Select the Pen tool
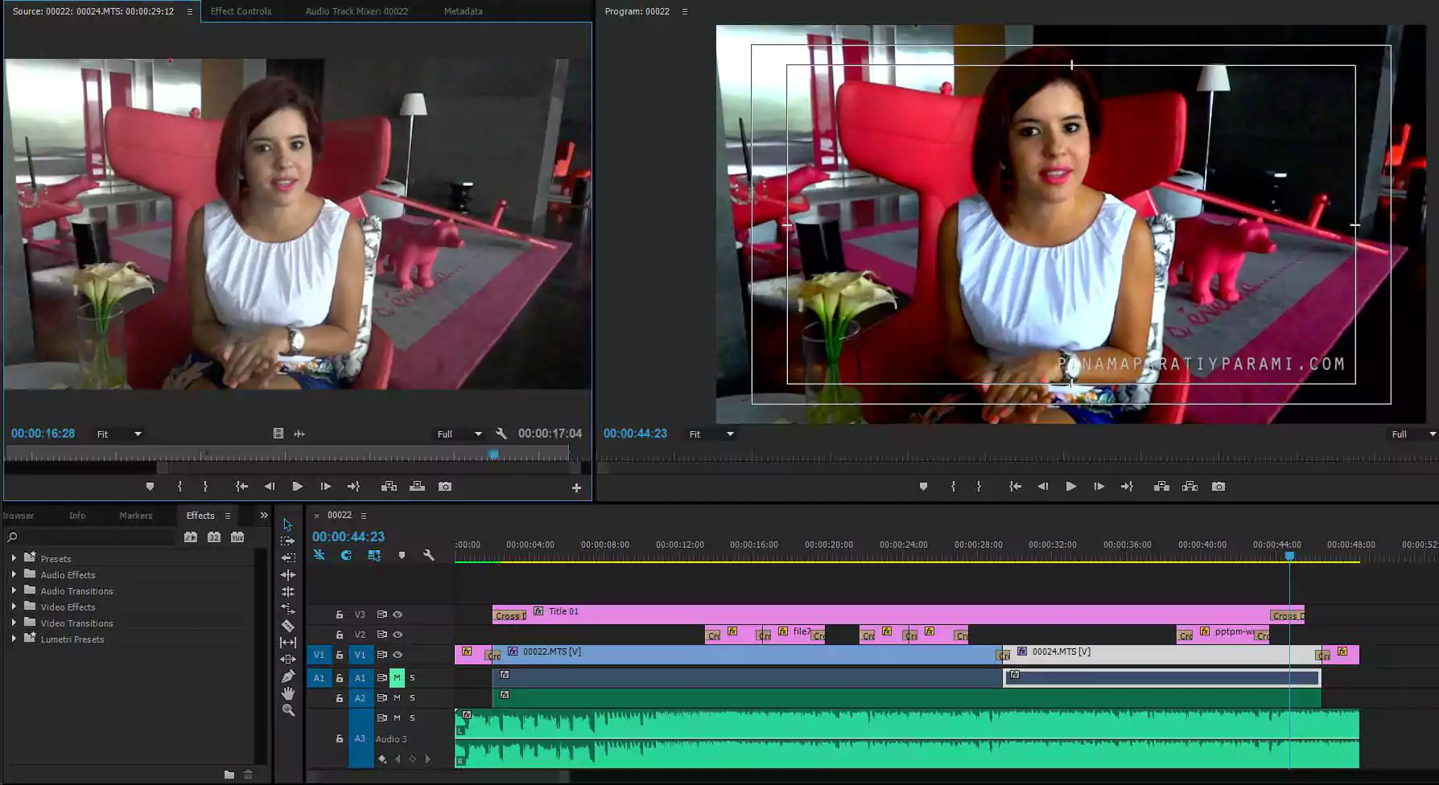 pos(288,676)
